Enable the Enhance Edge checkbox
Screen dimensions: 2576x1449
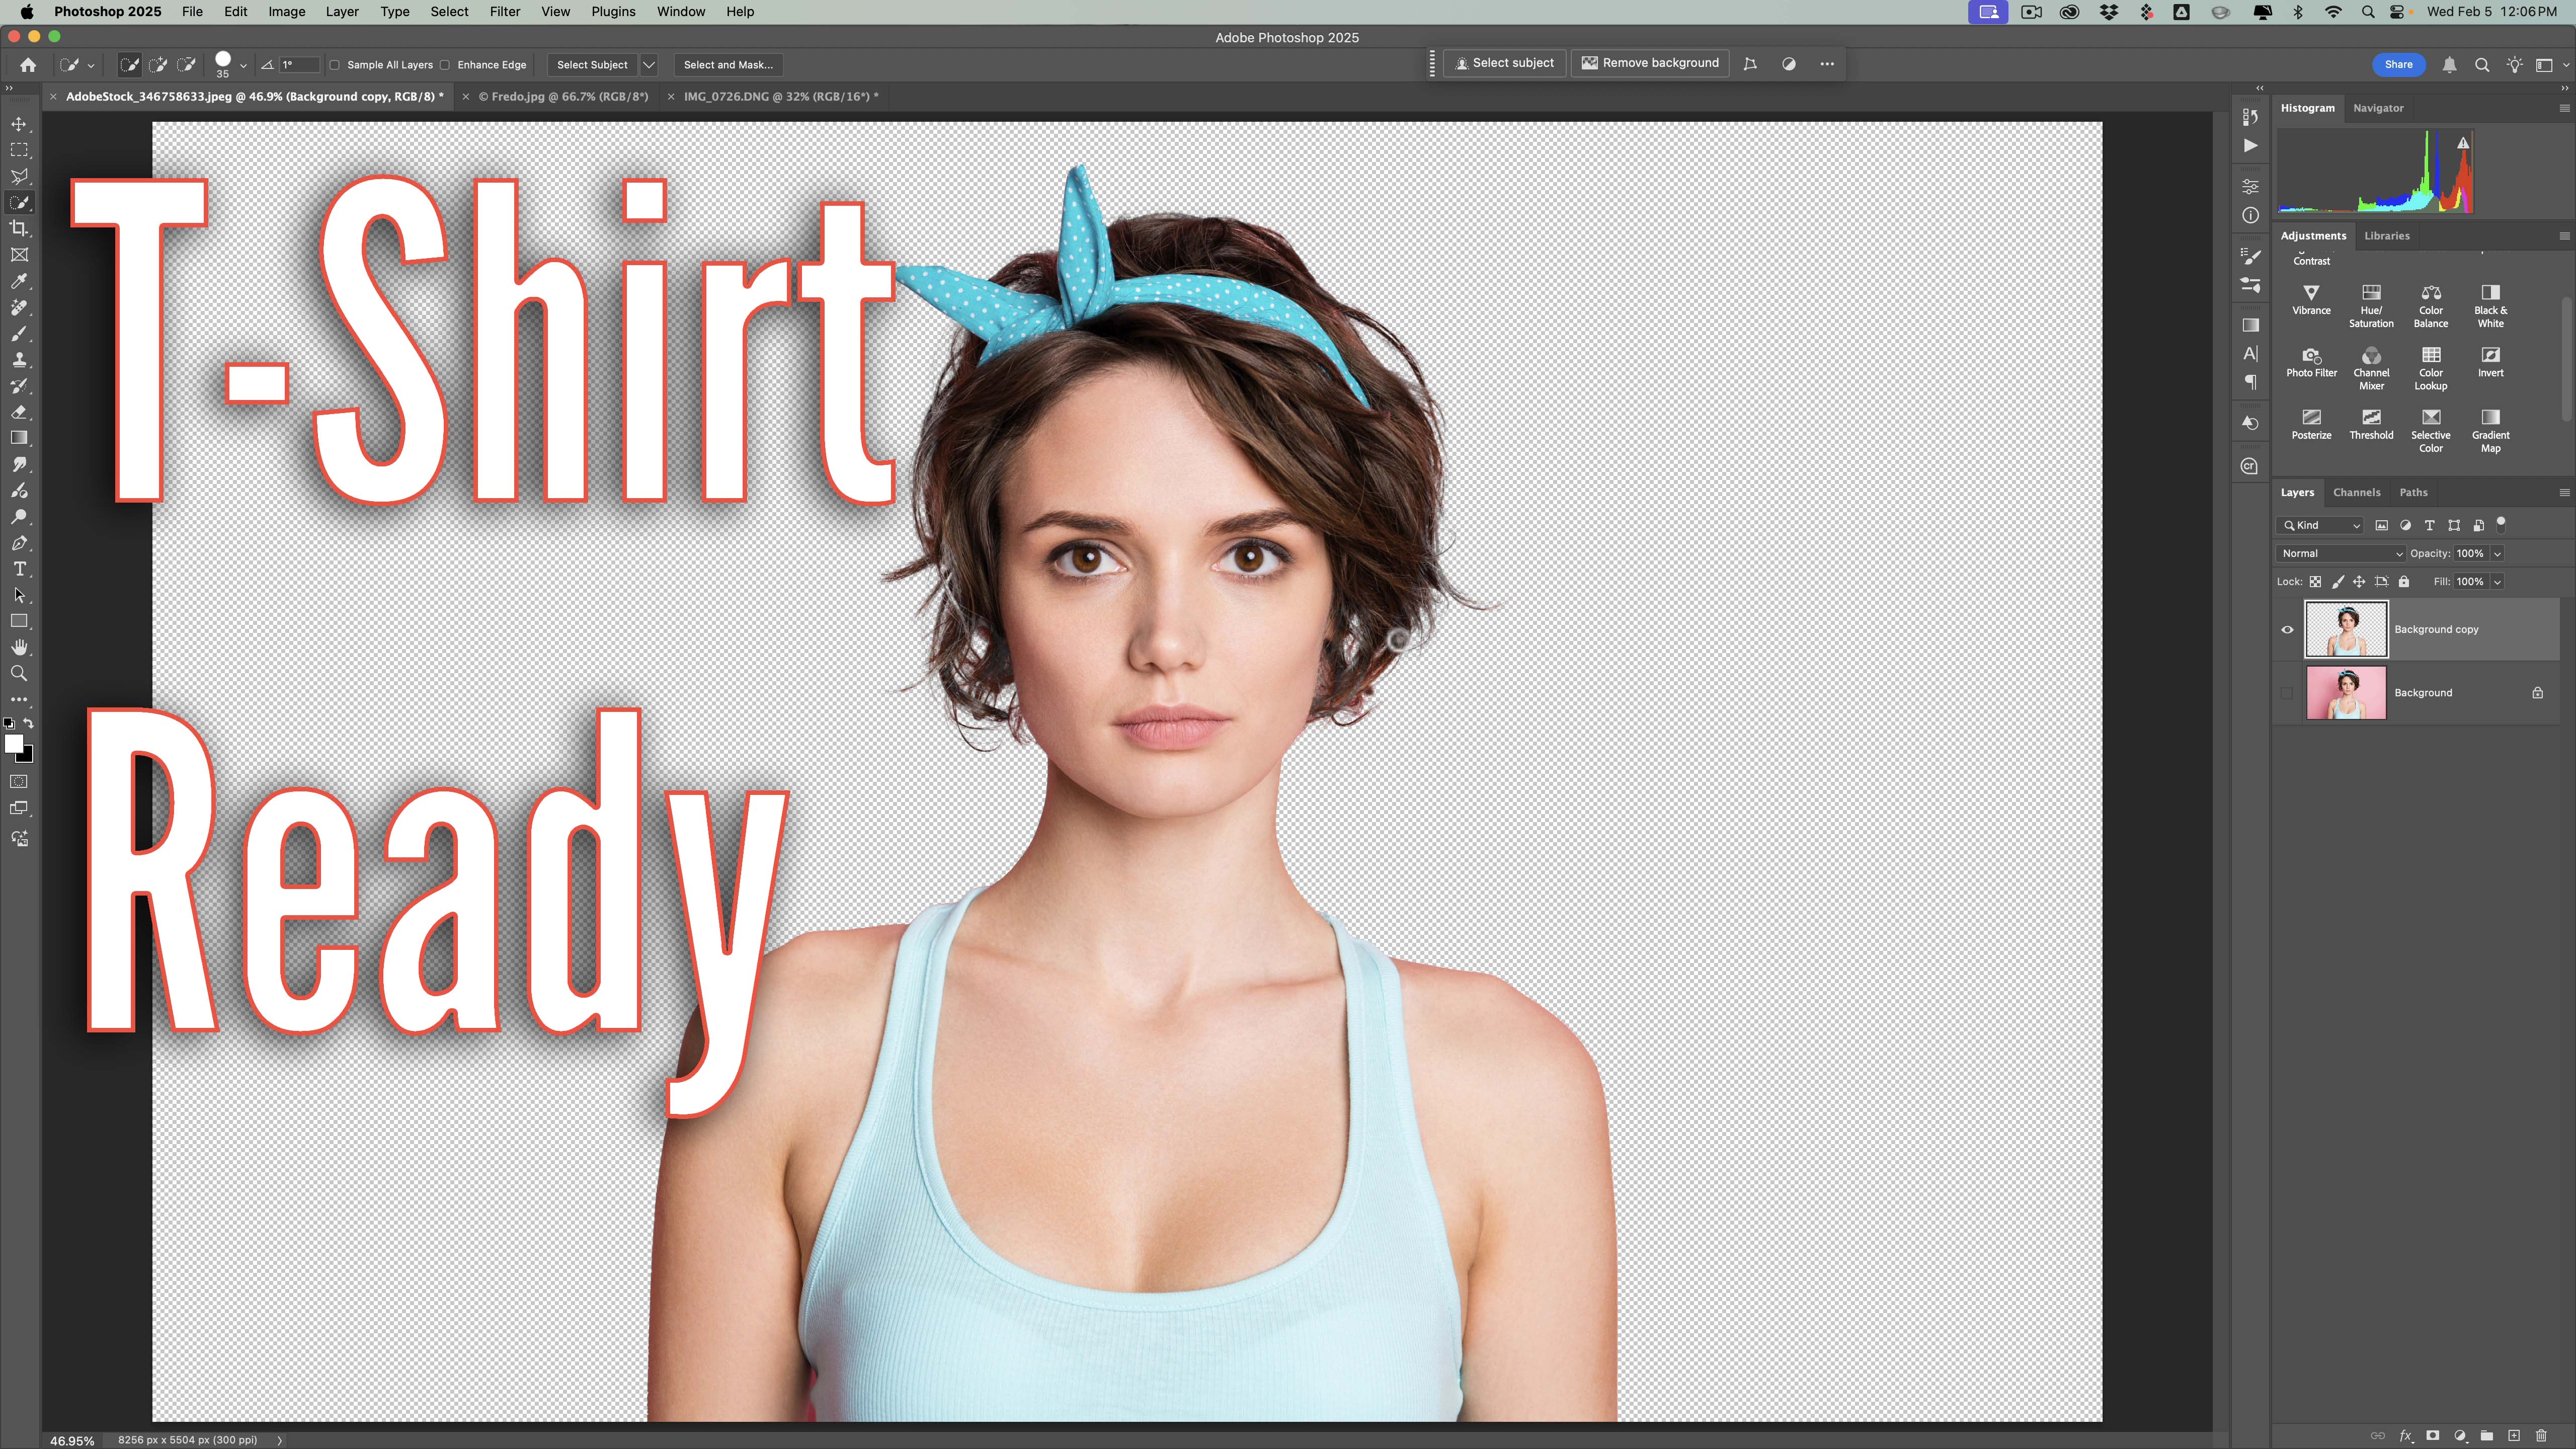pos(445,65)
